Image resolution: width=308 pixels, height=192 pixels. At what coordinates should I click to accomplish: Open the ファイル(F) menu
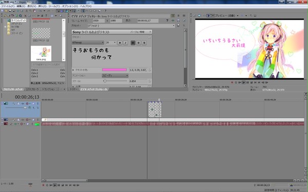point(8,6)
